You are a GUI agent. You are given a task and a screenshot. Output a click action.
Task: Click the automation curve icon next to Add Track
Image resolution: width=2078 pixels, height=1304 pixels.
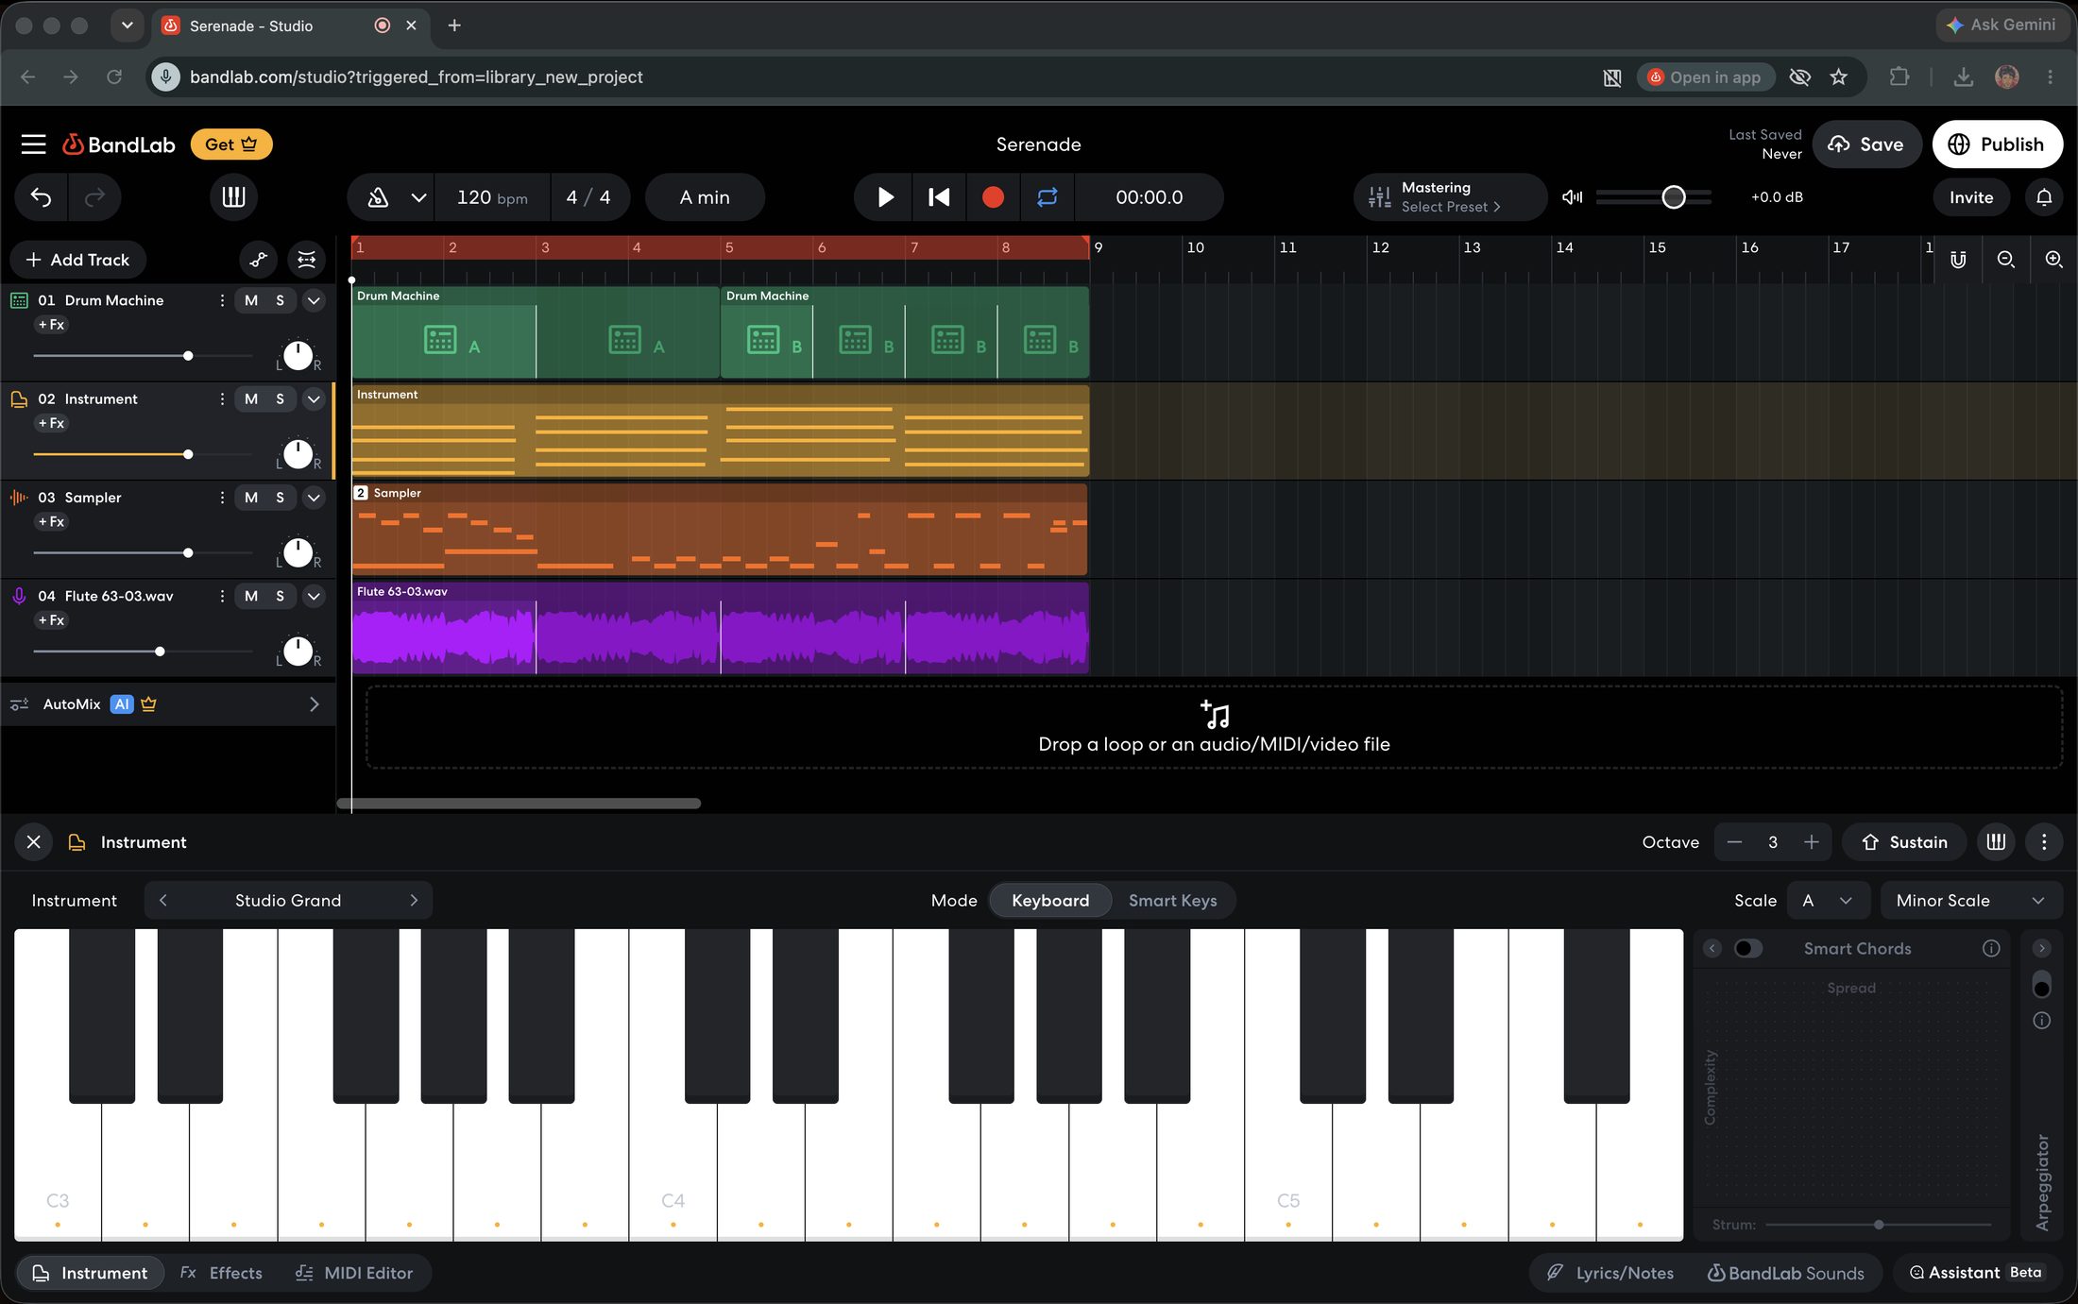[x=259, y=259]
